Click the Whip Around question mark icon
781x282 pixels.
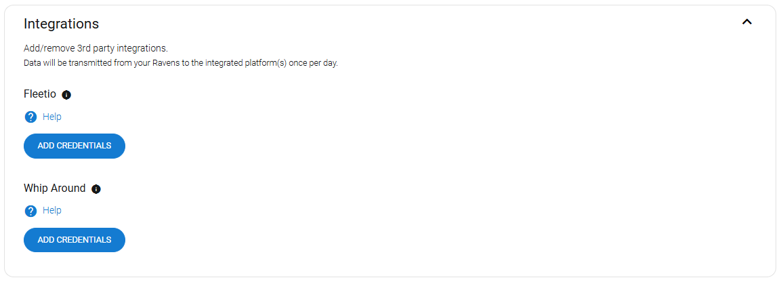click(x=30, y=211)
